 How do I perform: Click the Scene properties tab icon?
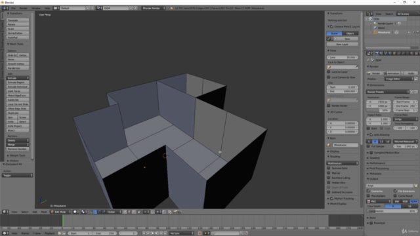[385, 54]
